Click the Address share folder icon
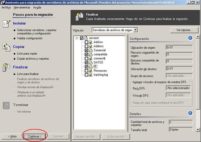This screenshot has height=142, width=201. coord(90,46)
